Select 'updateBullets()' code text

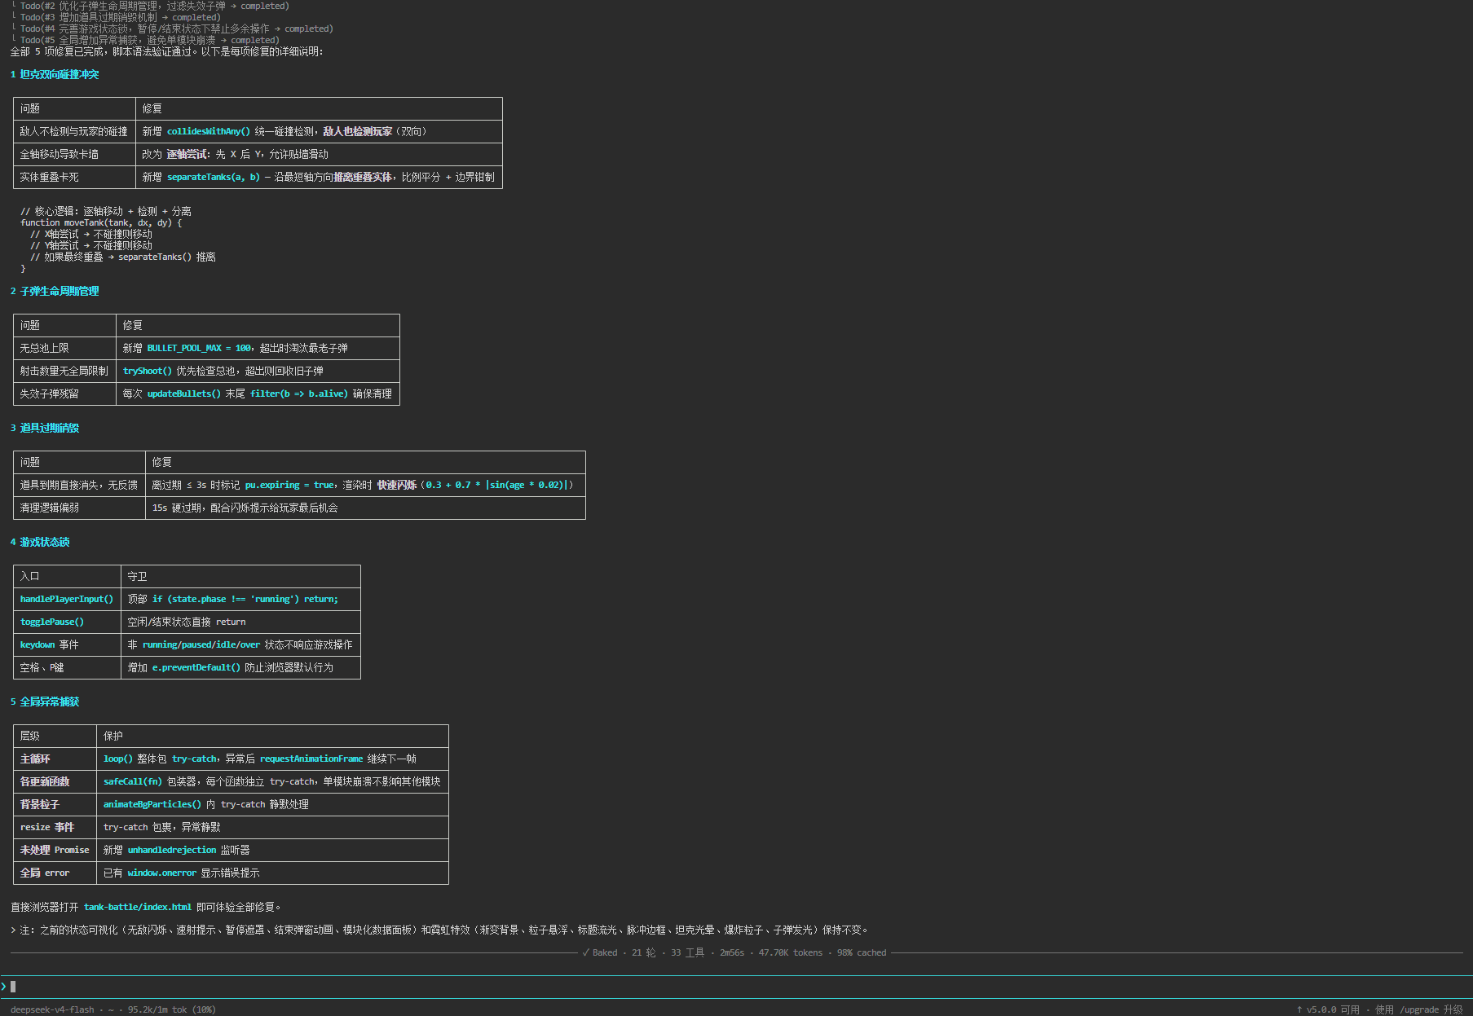[x=184, y=394]
